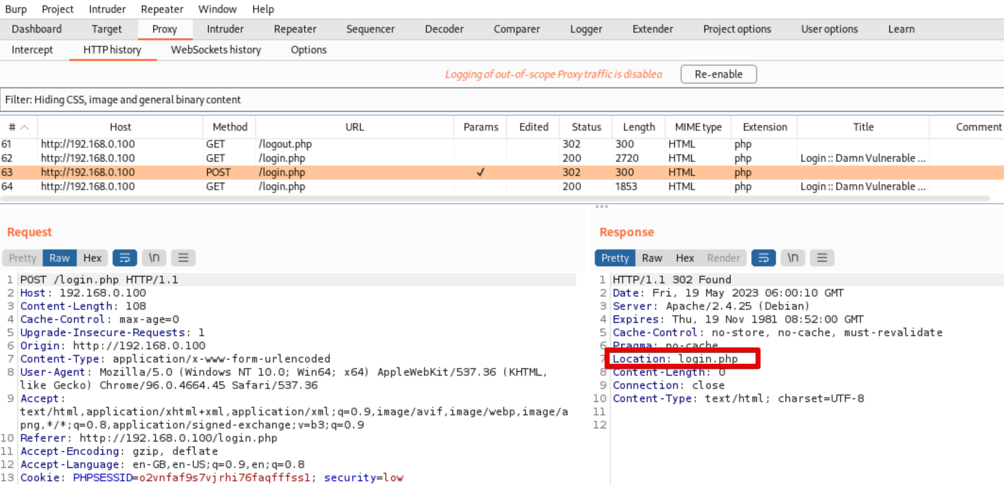Switch Response view to Render

coord(723,258)
